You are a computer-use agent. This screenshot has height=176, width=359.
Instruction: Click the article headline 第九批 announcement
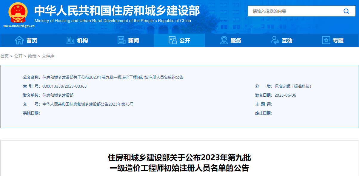(x=179, y=163)
